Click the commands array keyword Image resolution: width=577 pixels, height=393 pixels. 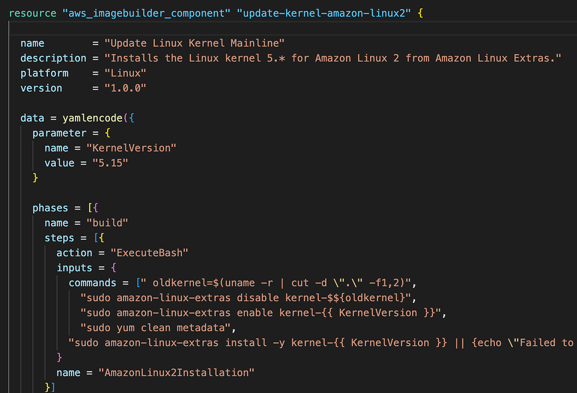coord(92,283)
